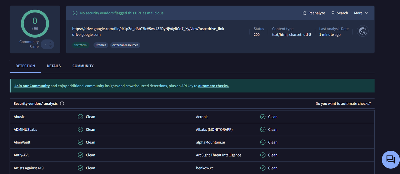Click the Clean check icon for Artists Against 419
Image resolution: width=400 pixels, height=174 pixels.
click(80, 168)
